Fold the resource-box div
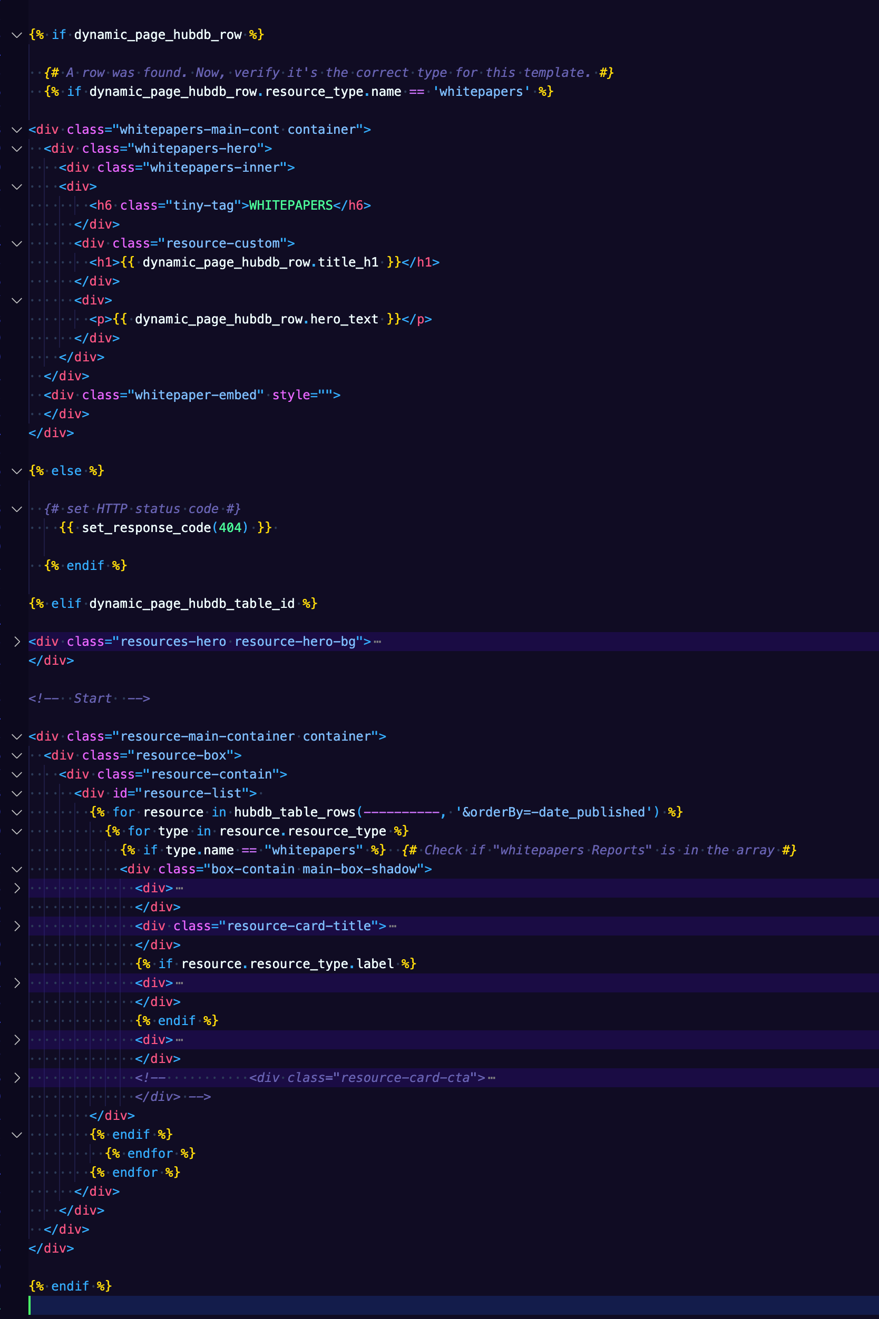Image resolution: width=879 pixels, height=1319 pixels. (17, 756)
